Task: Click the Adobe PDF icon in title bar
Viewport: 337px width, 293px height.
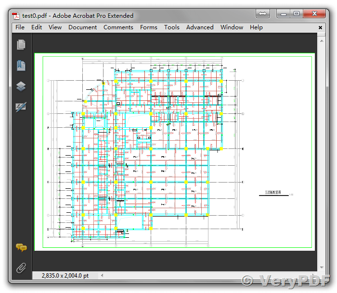Action: tap(16, 16)
